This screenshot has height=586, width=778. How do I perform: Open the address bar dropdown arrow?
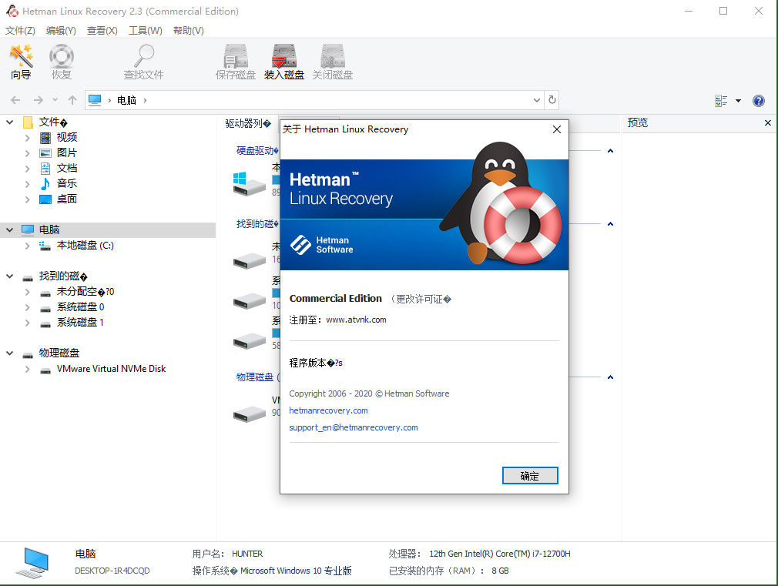tap(536, 100)
